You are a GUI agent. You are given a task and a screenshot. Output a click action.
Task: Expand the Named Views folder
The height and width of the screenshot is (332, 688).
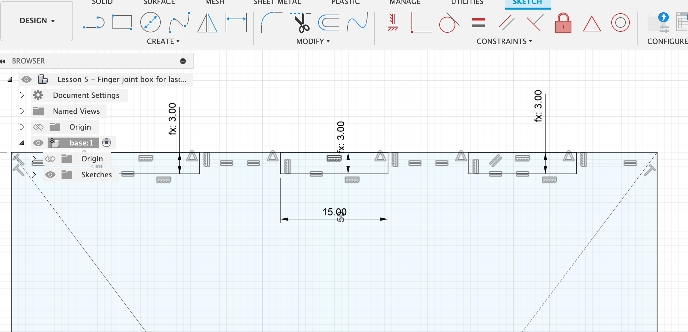[22, 111]
